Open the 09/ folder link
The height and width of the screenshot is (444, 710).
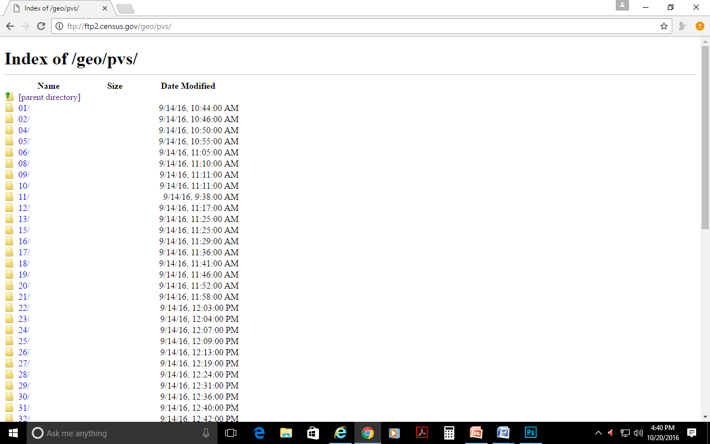(24, 175)
